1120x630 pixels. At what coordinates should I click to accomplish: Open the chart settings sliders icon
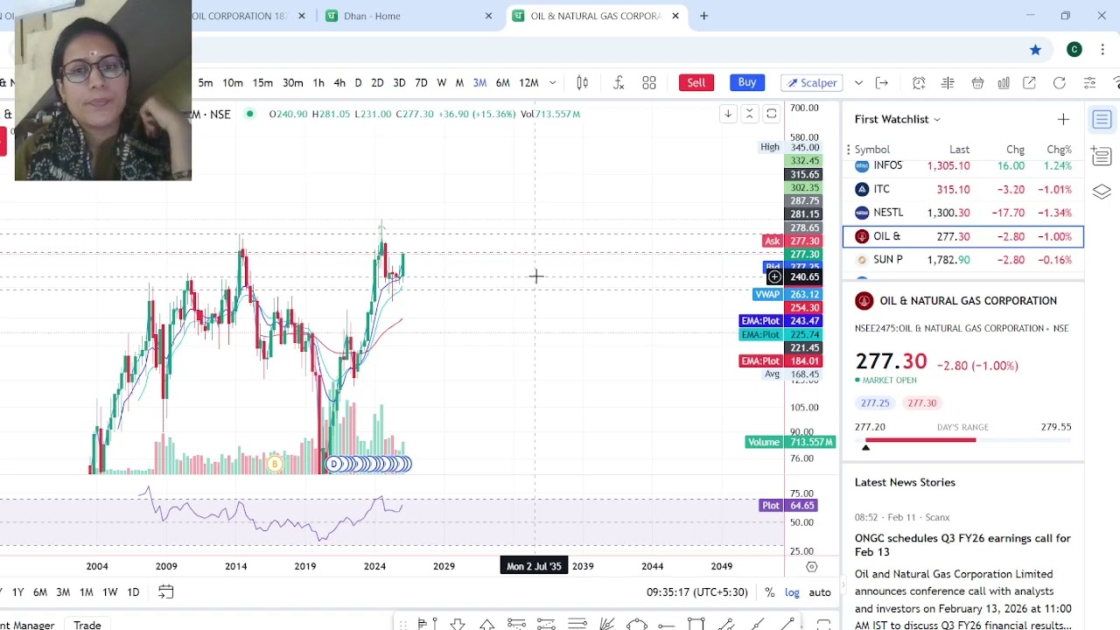(x=1089, y=82)
